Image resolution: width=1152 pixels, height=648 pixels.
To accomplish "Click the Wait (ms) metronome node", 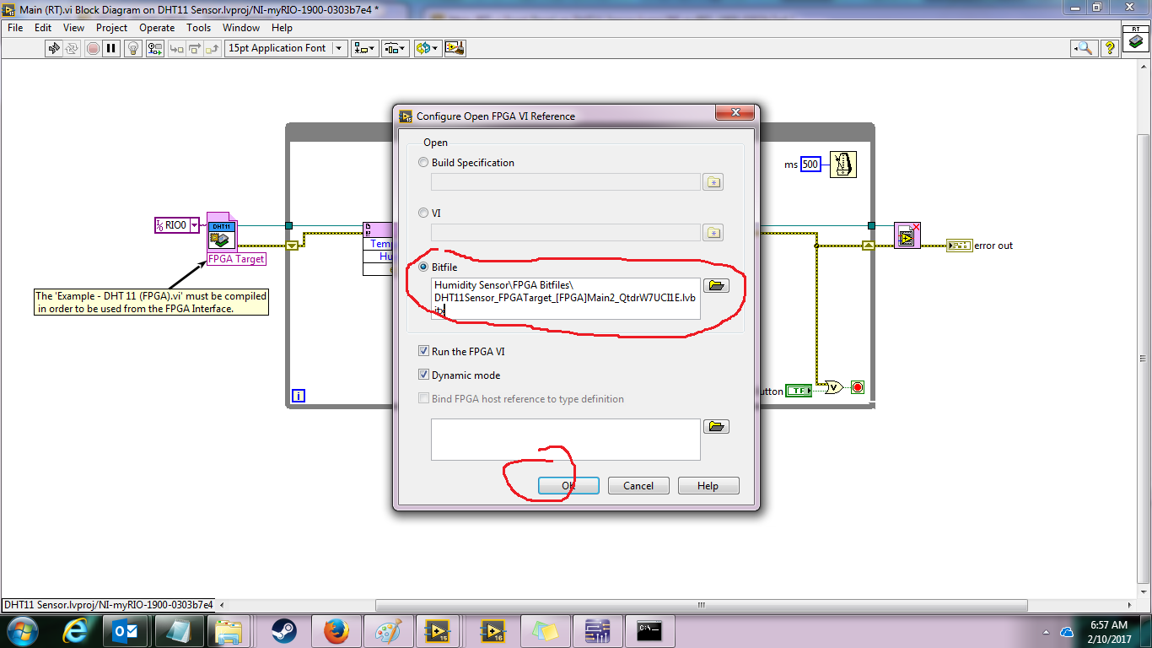I will [842, 164].
